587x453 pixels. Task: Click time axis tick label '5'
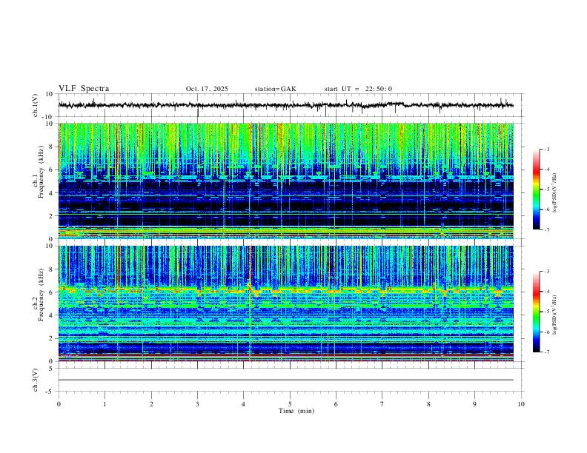pos(290,404)
